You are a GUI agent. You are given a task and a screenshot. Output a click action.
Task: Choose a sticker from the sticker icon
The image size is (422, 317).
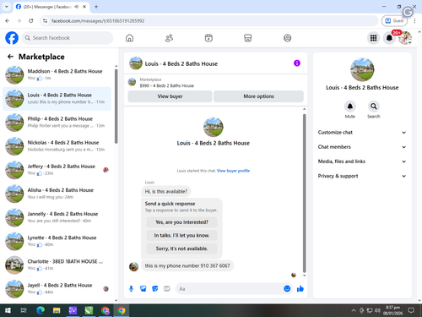point(155,288)
